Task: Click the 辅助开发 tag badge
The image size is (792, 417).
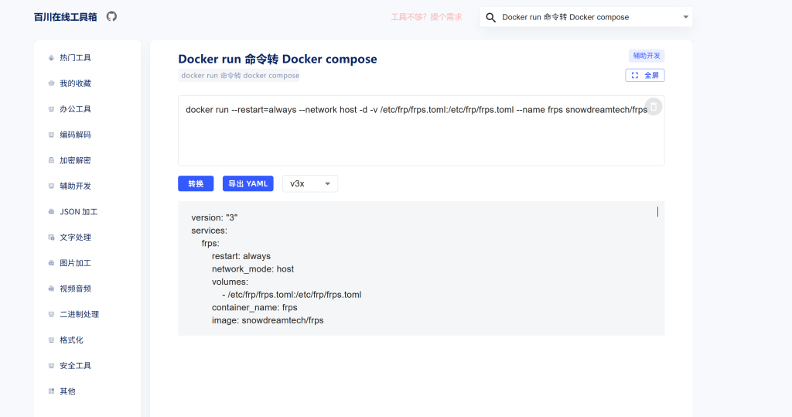Action: (647, 56)
